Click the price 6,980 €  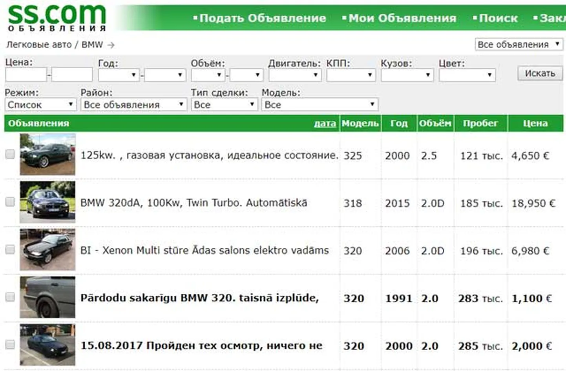(530, 251)
